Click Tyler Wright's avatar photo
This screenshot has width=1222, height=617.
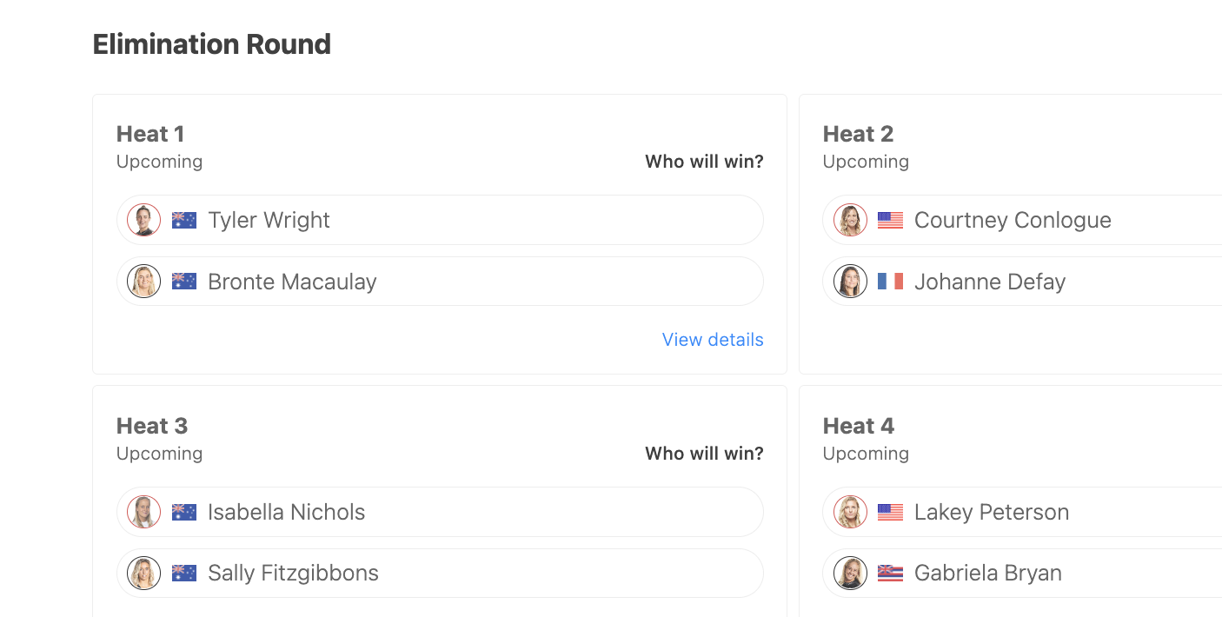(144, 220)
